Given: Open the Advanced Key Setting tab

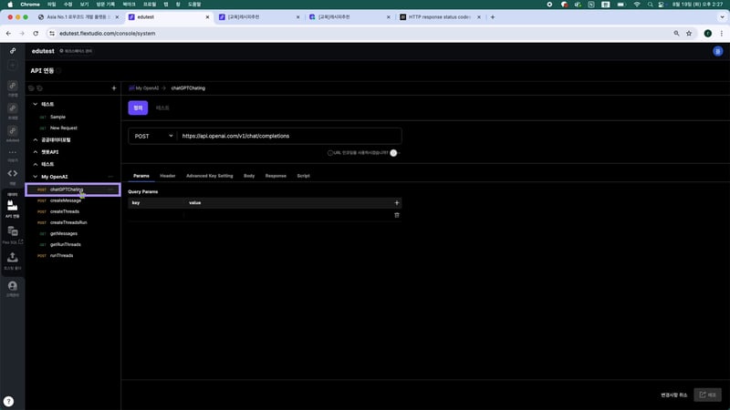Looking at the screenshot, I should pyautogui.click(x=209, y=175).
